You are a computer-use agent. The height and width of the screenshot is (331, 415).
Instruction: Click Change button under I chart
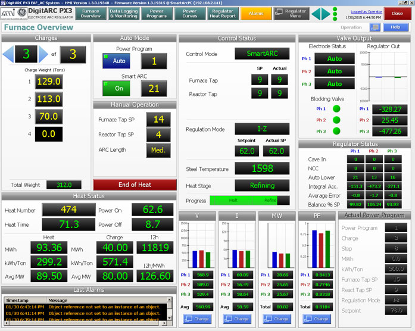pyautogui.click(x=237, y=319)
